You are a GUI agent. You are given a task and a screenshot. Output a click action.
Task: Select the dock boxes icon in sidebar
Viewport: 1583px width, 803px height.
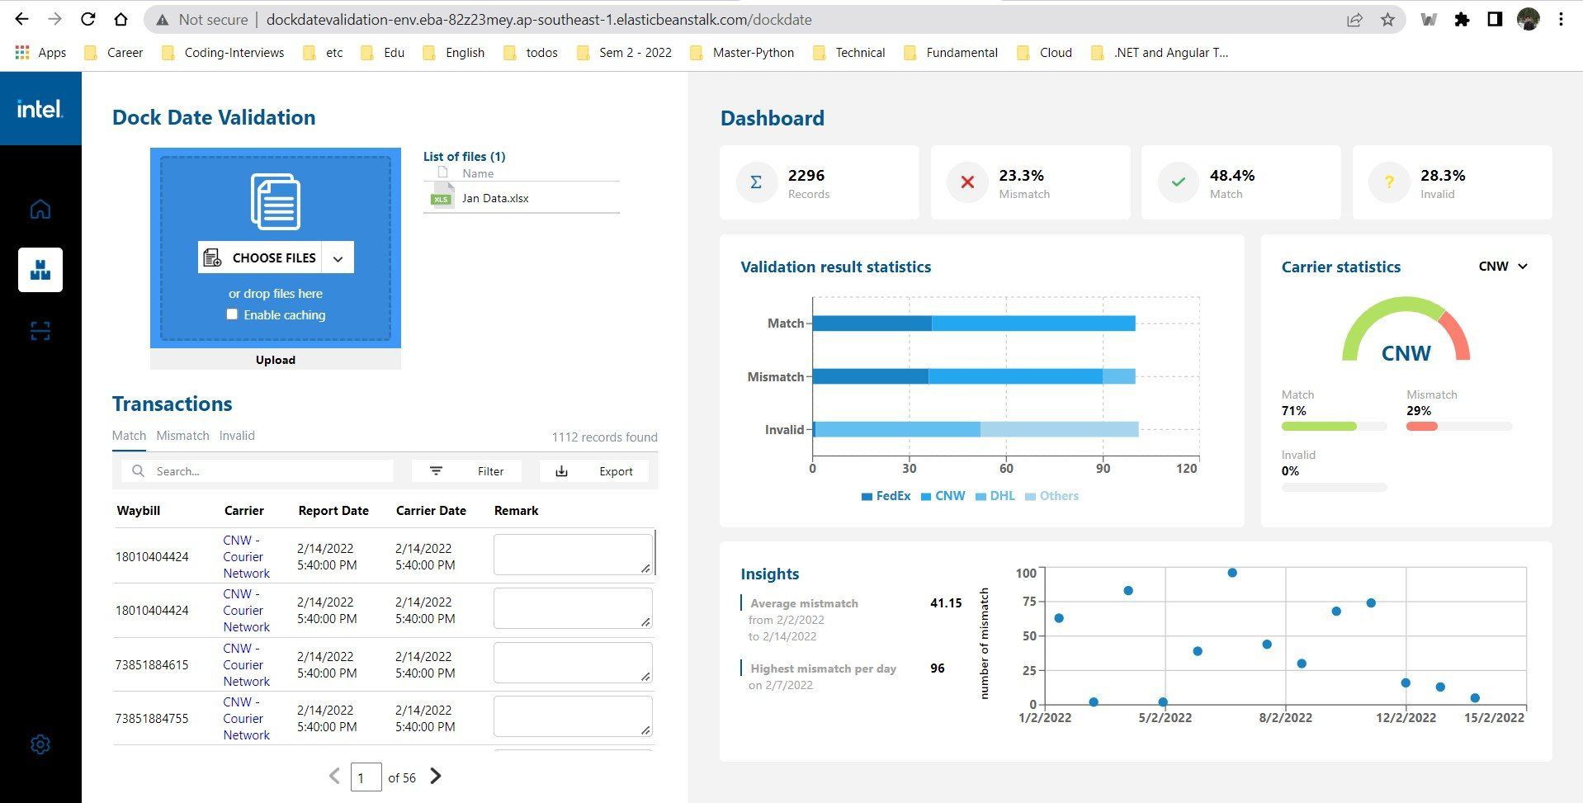(x=40, y=270)
